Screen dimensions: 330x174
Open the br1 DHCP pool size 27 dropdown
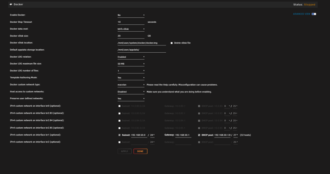coord(236,135)
